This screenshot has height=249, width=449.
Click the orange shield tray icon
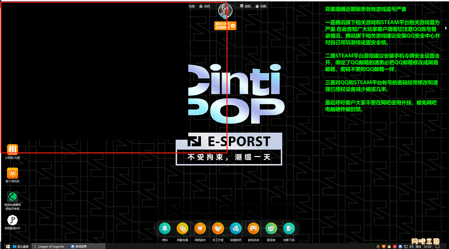click(384, 246)
